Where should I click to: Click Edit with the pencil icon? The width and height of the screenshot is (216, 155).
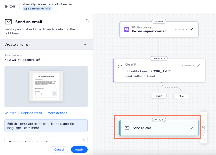(x=10, y=113)
